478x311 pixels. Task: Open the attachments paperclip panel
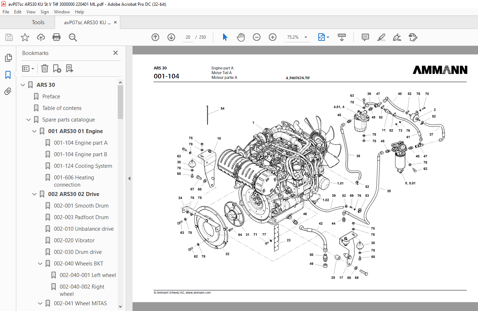[8, 91]
